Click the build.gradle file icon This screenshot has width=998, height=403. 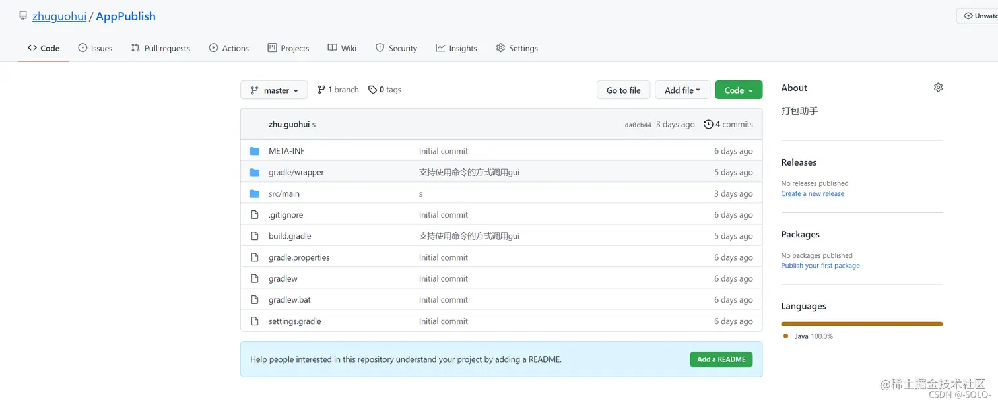(x=255, y=236)
